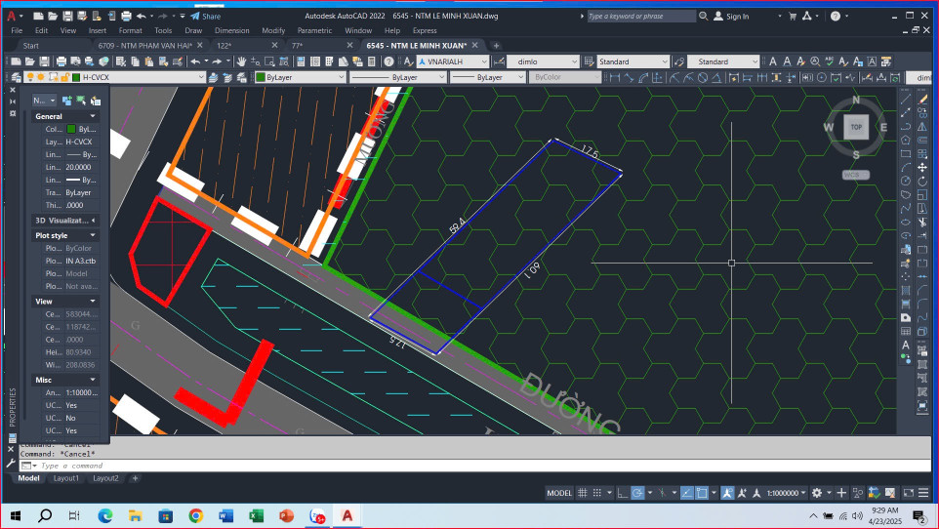The image size is (939, 529).
Task: Open the Dimension menu
Action: pyautogui.click(x=231, y=30)
